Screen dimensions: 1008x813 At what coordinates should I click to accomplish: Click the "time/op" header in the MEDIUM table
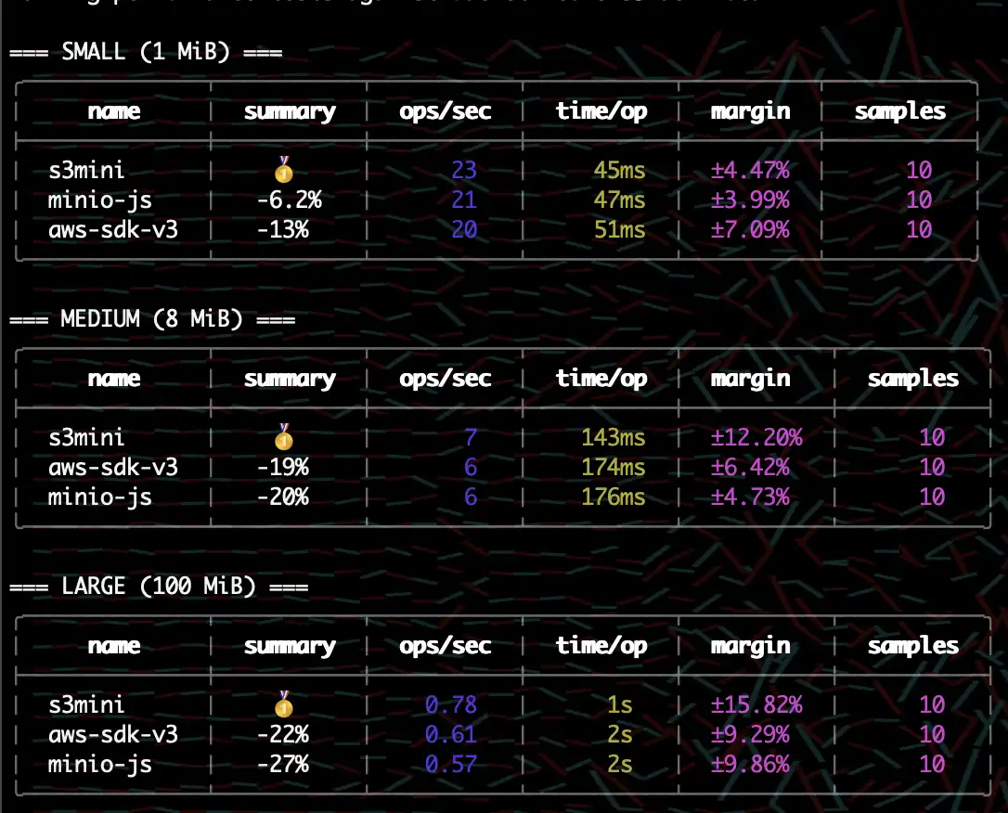point(601,379)
